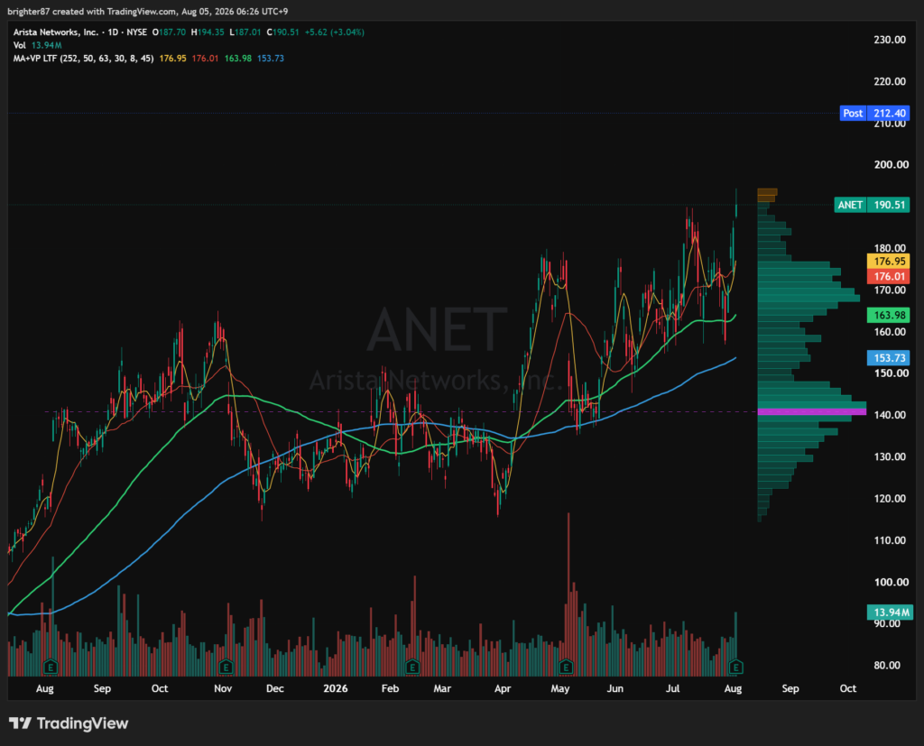924x746 pixels.
Task: Click the close value C190.51
Action: coord(282,32)
